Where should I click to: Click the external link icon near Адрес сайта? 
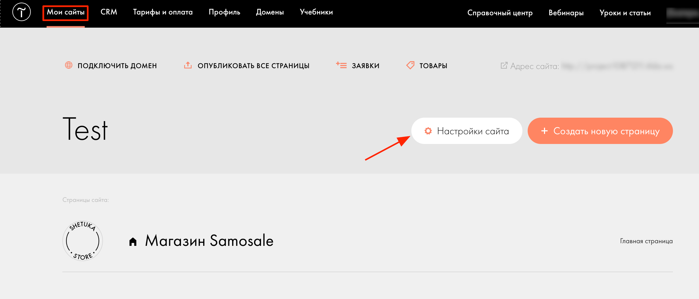click(x=504, y=65)
